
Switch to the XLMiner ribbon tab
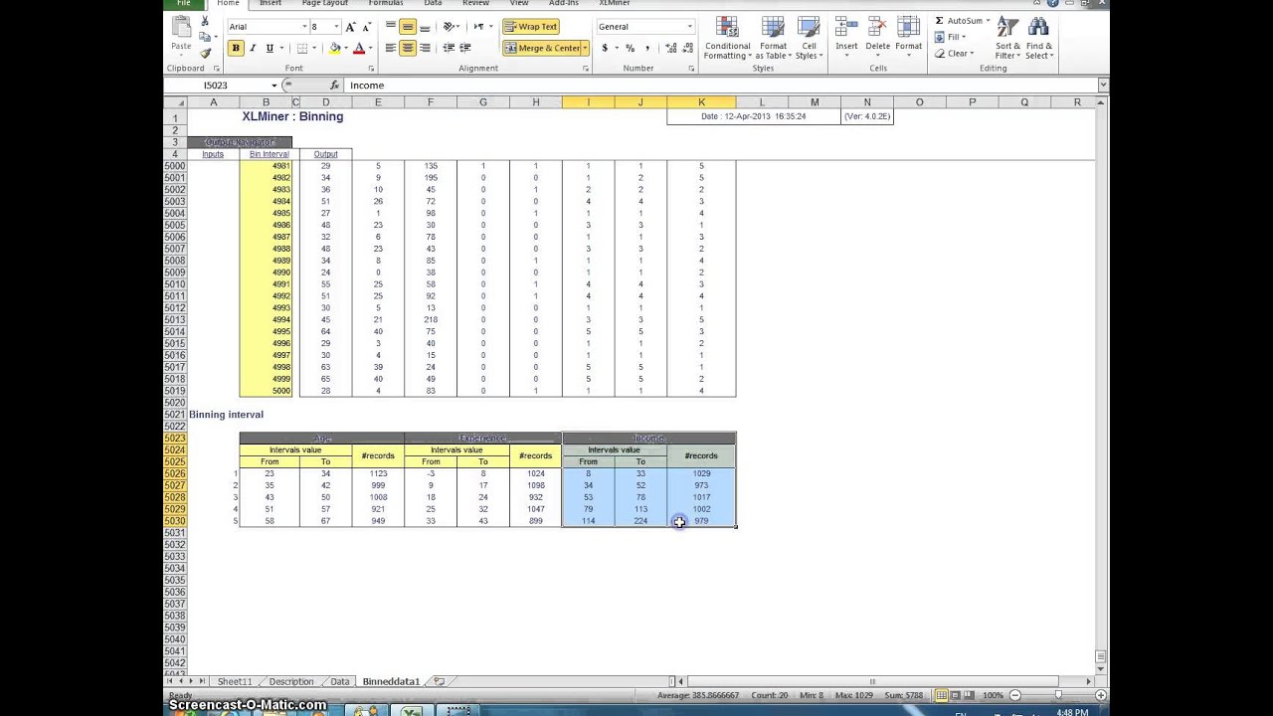point(615,3)
